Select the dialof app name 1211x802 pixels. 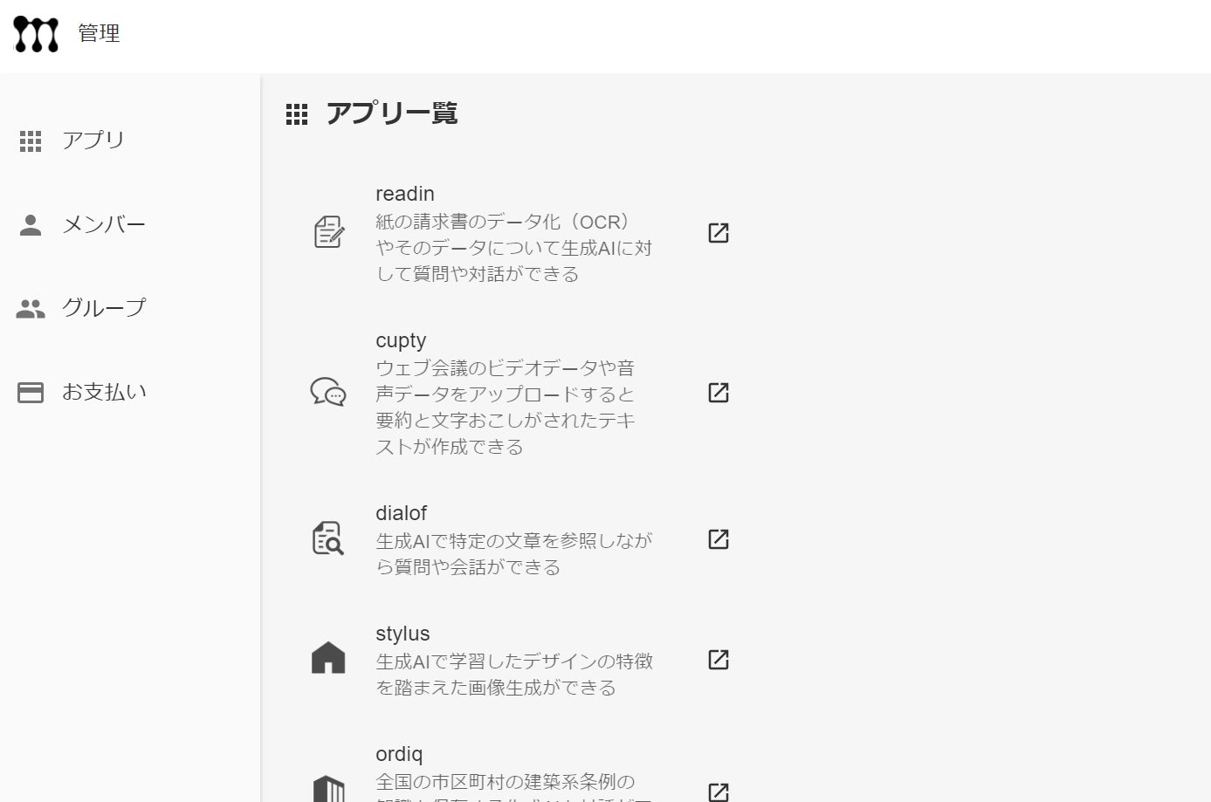point(401,513)
